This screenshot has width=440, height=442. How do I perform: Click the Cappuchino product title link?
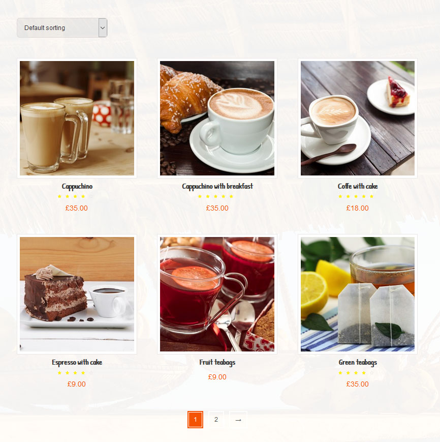[x=77, y=186]
